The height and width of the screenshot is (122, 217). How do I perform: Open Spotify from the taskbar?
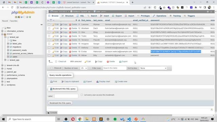115,119
